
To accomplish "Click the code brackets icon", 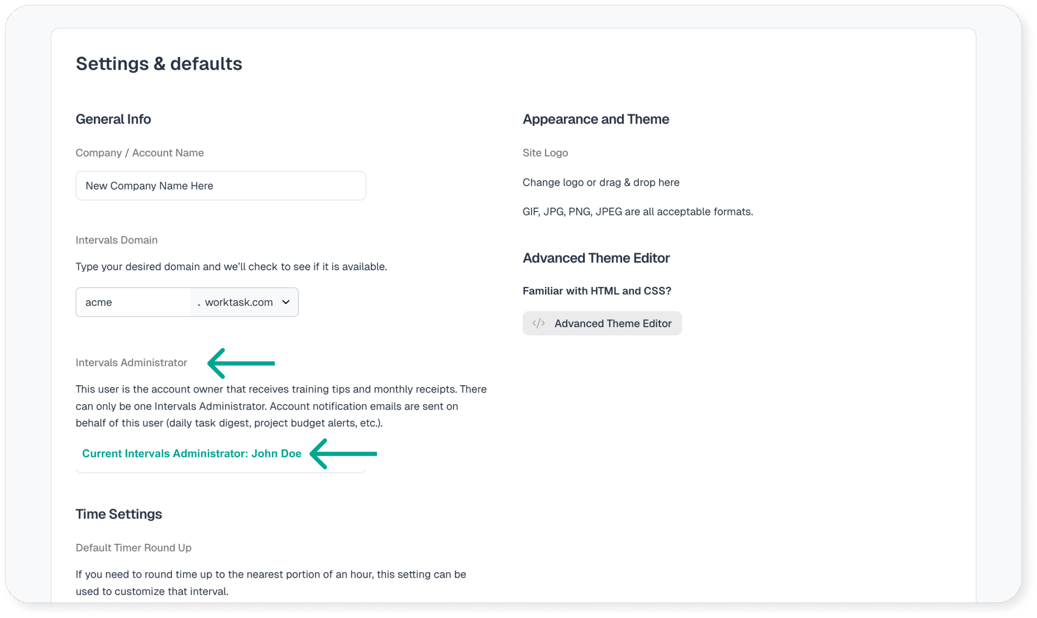I will (538, 323).
